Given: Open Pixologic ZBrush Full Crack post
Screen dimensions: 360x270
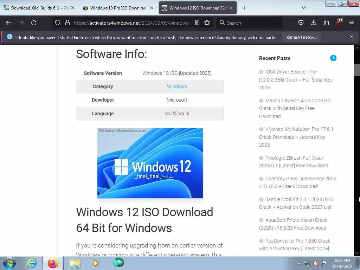Looking at the screenshot, I should (x=294, y=162).
